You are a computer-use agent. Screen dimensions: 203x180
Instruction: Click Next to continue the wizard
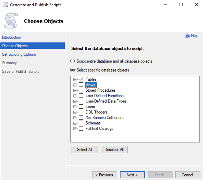[132, 175]
